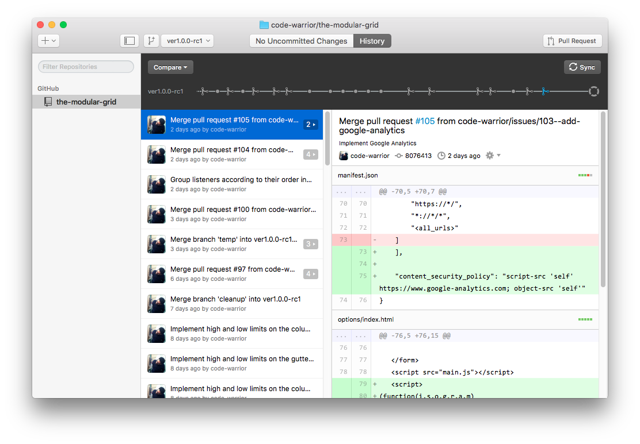Click avatar of Group listeners commit
Viewport: 640px width, 444px height.
click(157, 184)
